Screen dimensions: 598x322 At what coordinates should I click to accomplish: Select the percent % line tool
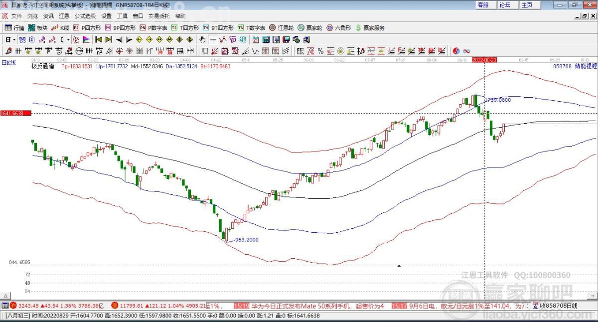pyautogui.click(x=320, y=51)
